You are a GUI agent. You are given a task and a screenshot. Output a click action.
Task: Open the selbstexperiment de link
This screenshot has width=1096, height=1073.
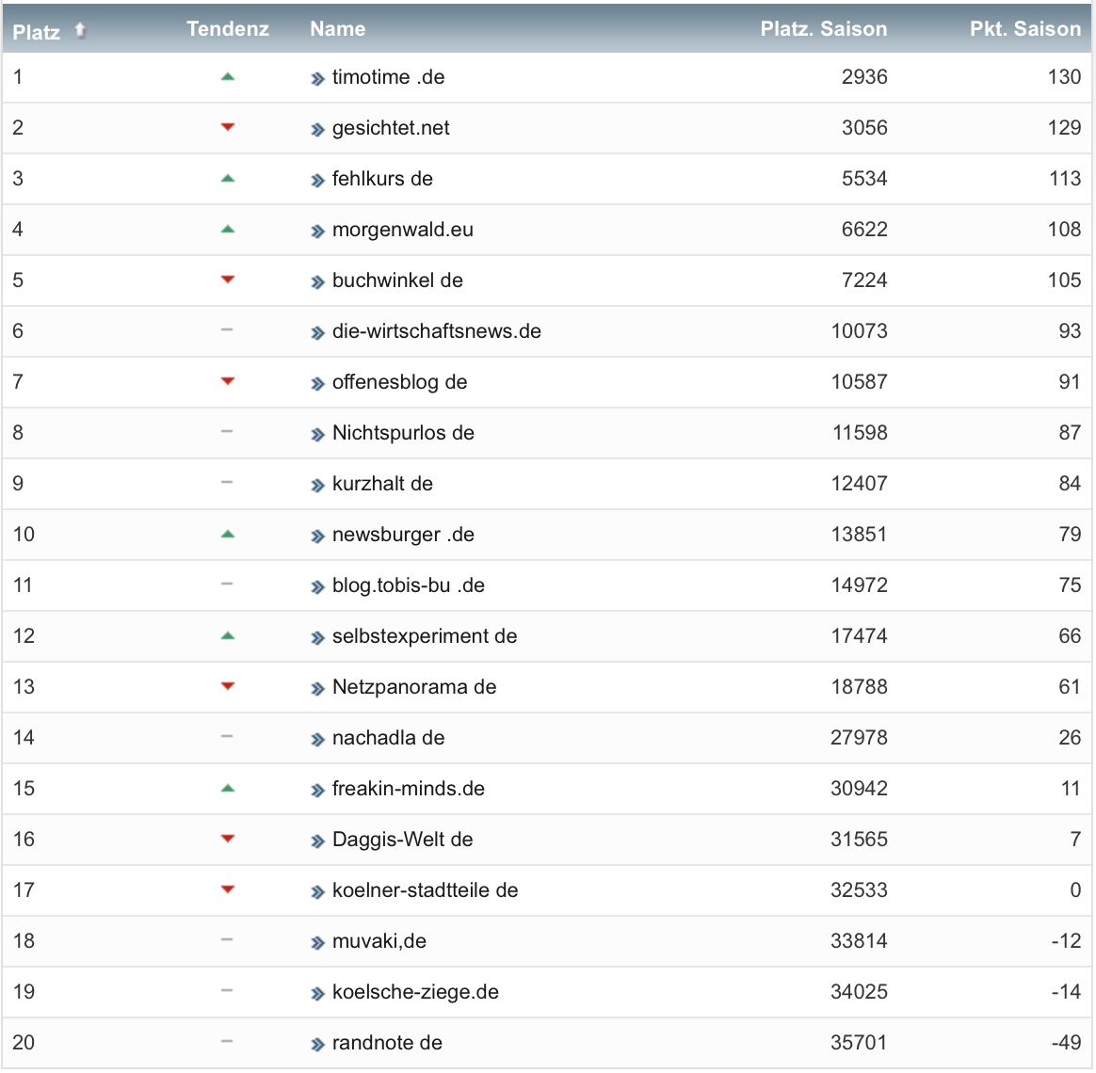coord(425,636)
